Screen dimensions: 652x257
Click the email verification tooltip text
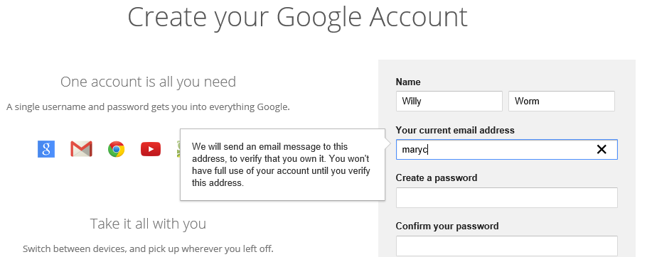coord(281,165)
